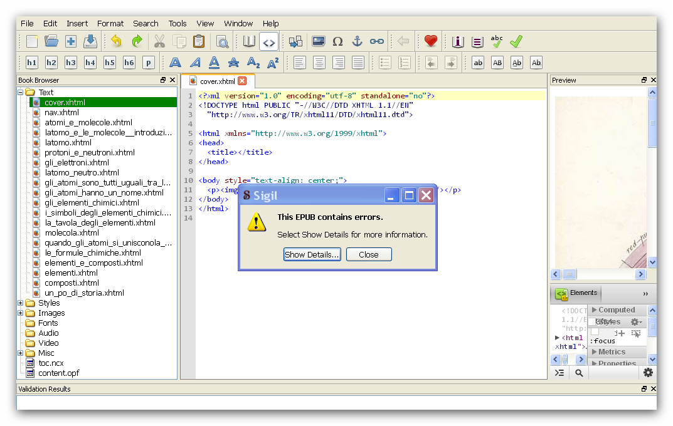Open the Insert menu
673x426 pixels.
coord(77,24)
